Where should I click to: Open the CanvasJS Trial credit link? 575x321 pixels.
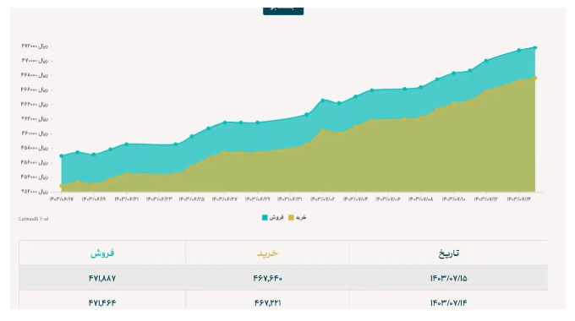(33, 219)
